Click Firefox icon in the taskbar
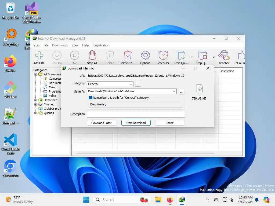This screenshot has width=275, height=206. (170, 200)
